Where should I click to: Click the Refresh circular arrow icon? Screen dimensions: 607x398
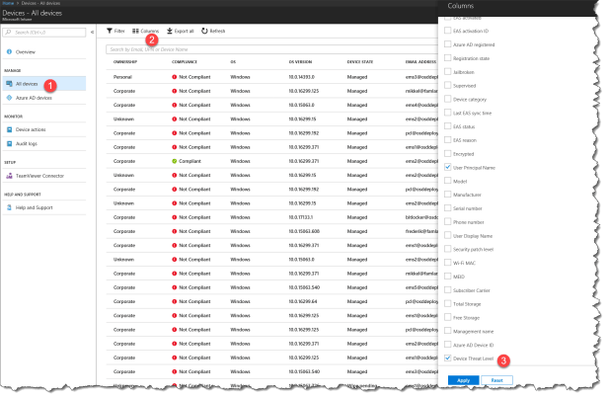[x=204, y=31]
